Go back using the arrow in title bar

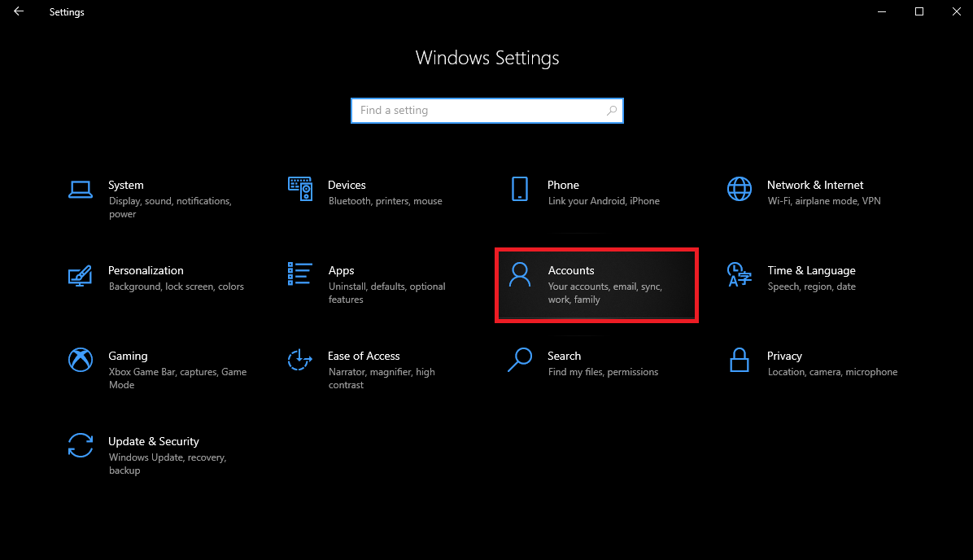(x=19, y=11)
